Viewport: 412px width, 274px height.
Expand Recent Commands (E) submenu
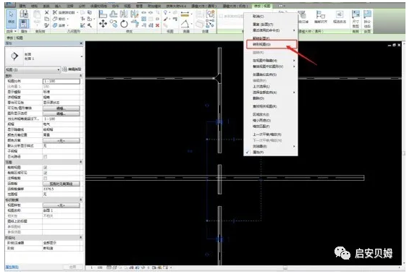pos(271,30)
